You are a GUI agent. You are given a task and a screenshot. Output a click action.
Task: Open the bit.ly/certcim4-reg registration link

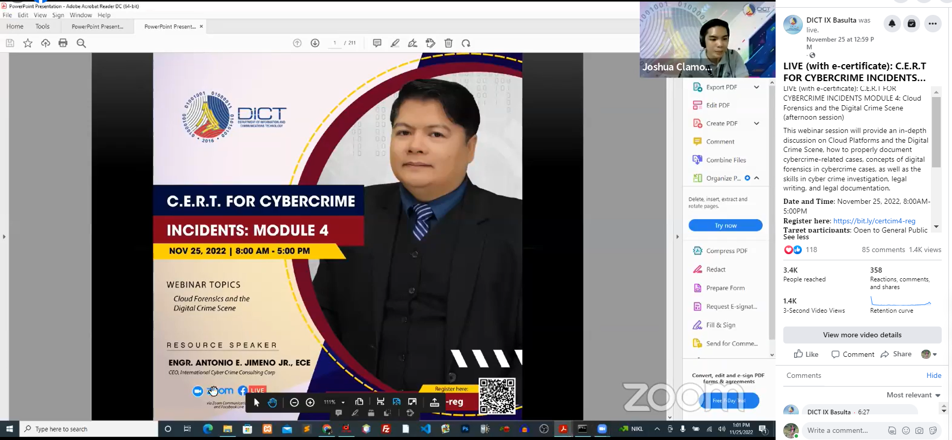pyautogui.click(x=874, y=221)
